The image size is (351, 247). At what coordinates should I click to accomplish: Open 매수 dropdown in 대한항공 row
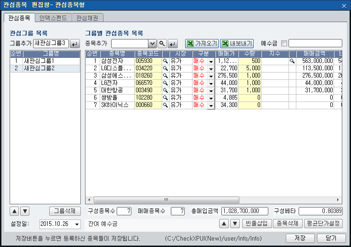pos(211,91)
